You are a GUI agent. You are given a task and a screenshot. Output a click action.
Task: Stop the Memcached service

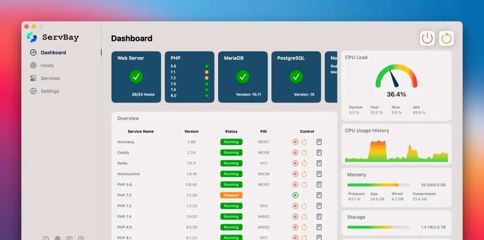[295, 174]
